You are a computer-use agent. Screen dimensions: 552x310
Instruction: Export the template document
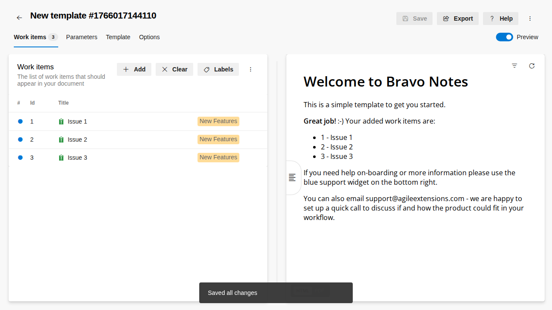click(458, 19)
